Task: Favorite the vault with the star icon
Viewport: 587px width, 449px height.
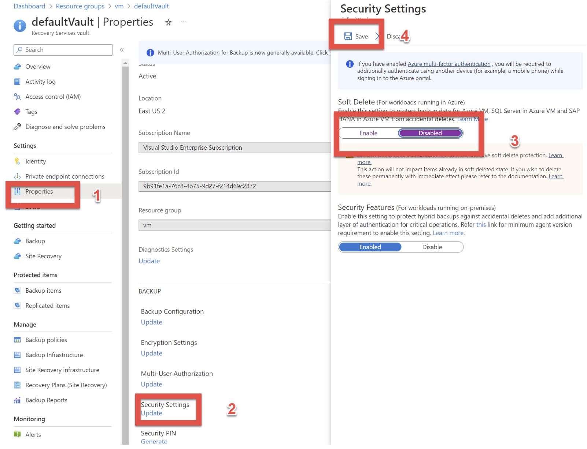Action: [168, 22]
